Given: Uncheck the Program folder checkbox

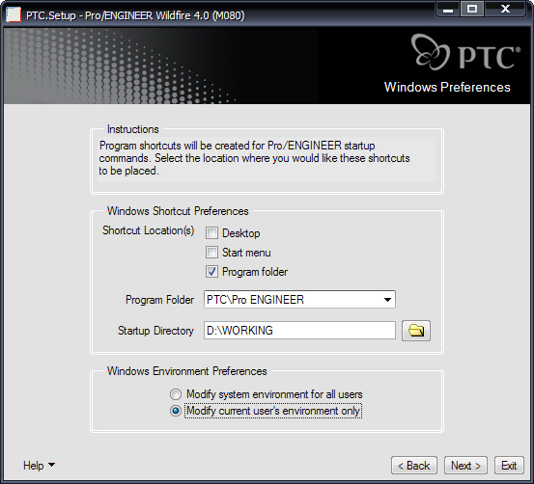Looking at the screenshot, I should (x=211, y=272).
